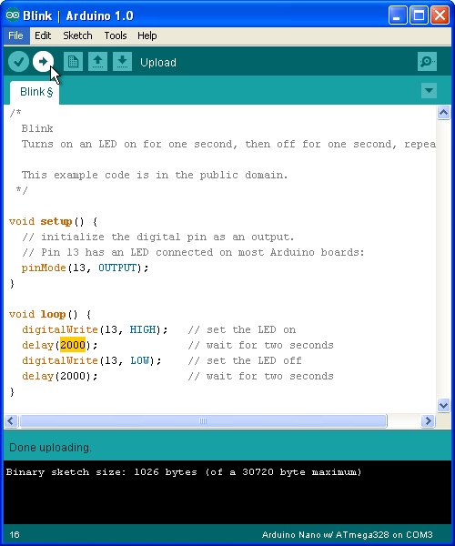Select the Blink sketch tab
The width and height of the screenshot is (455, 546).
click(x=35, y=92)
